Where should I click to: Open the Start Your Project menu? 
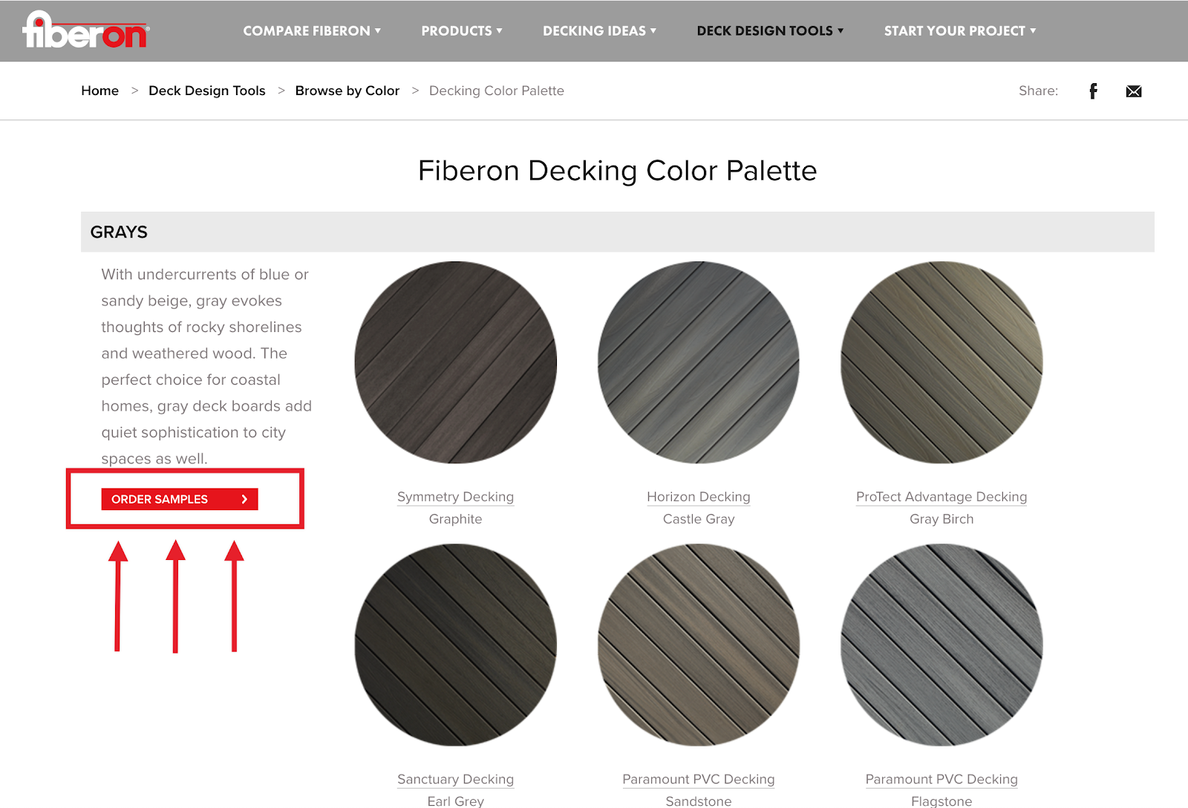[959, 31]
